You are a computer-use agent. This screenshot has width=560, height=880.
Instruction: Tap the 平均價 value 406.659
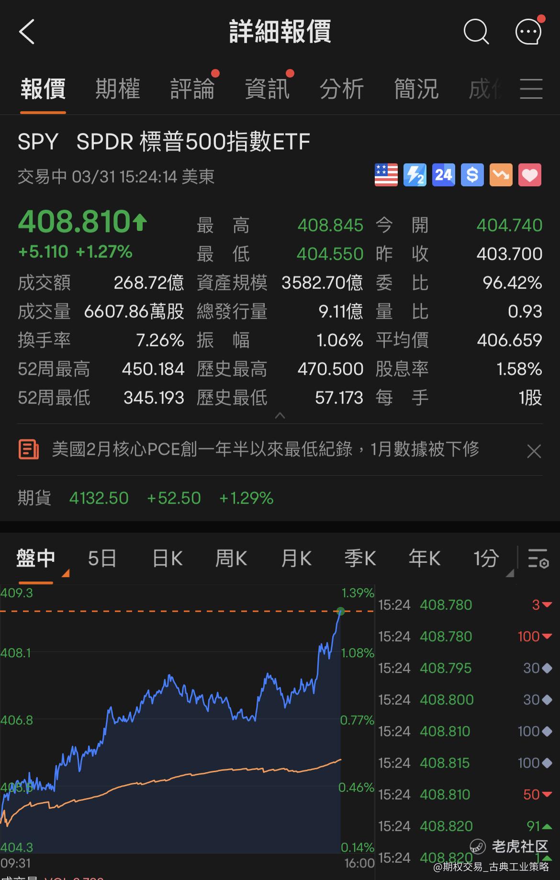pos(509,340)
